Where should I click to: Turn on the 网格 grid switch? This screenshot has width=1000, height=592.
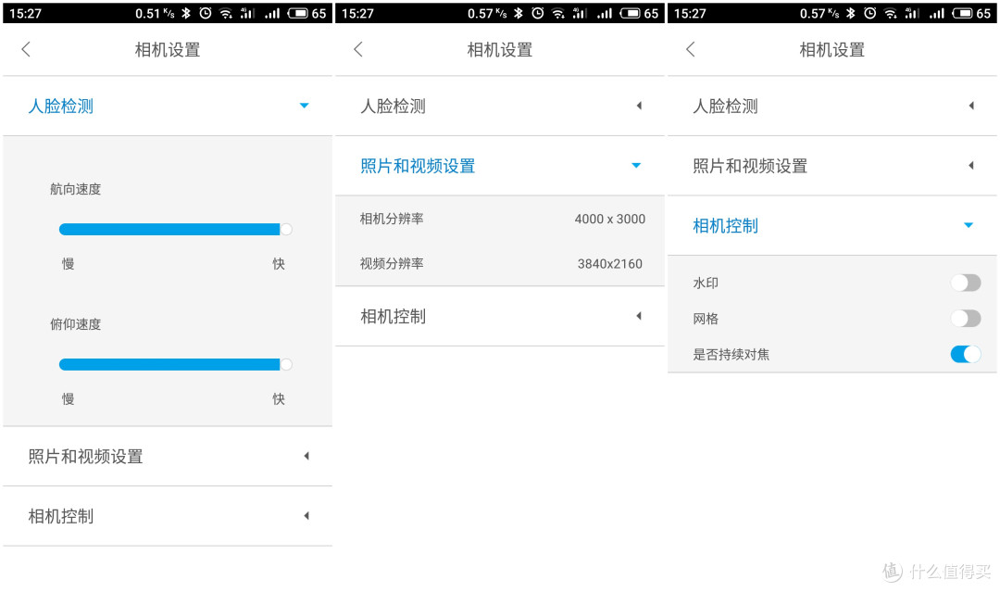click(966, 319)
